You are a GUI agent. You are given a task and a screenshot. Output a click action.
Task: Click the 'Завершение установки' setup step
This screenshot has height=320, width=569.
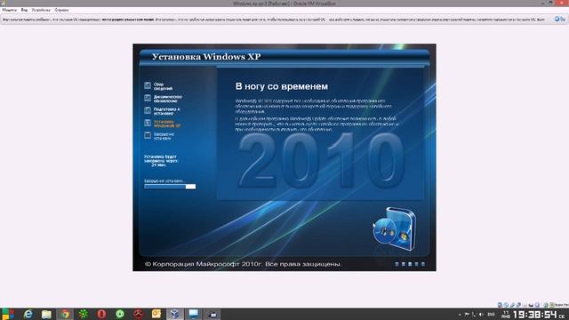coord(159,136)
